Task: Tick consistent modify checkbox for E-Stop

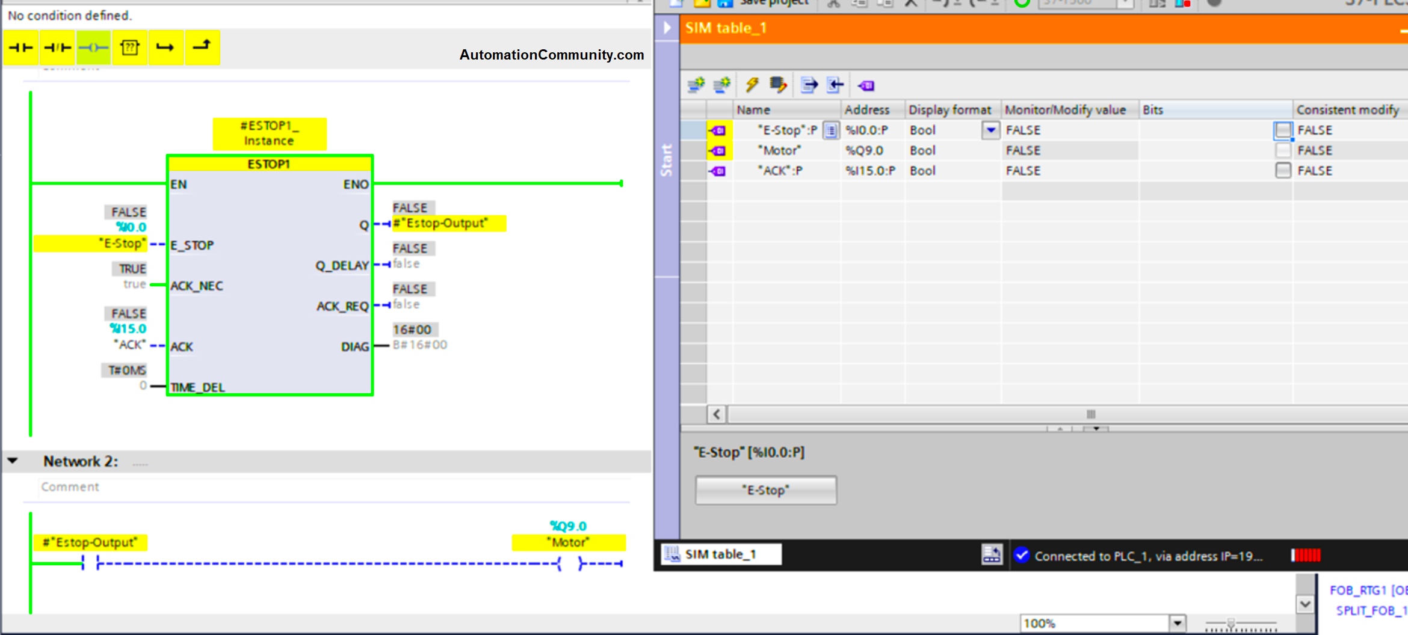Action: pos(1283,130)
